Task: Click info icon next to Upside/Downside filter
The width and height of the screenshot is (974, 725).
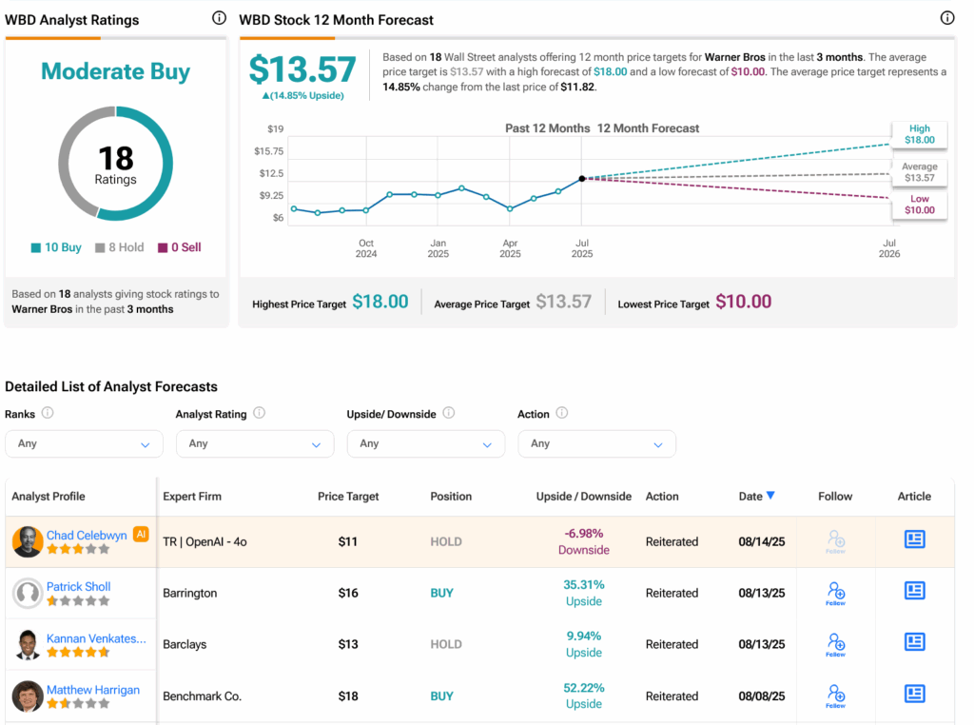Action: tap(448, 414)
